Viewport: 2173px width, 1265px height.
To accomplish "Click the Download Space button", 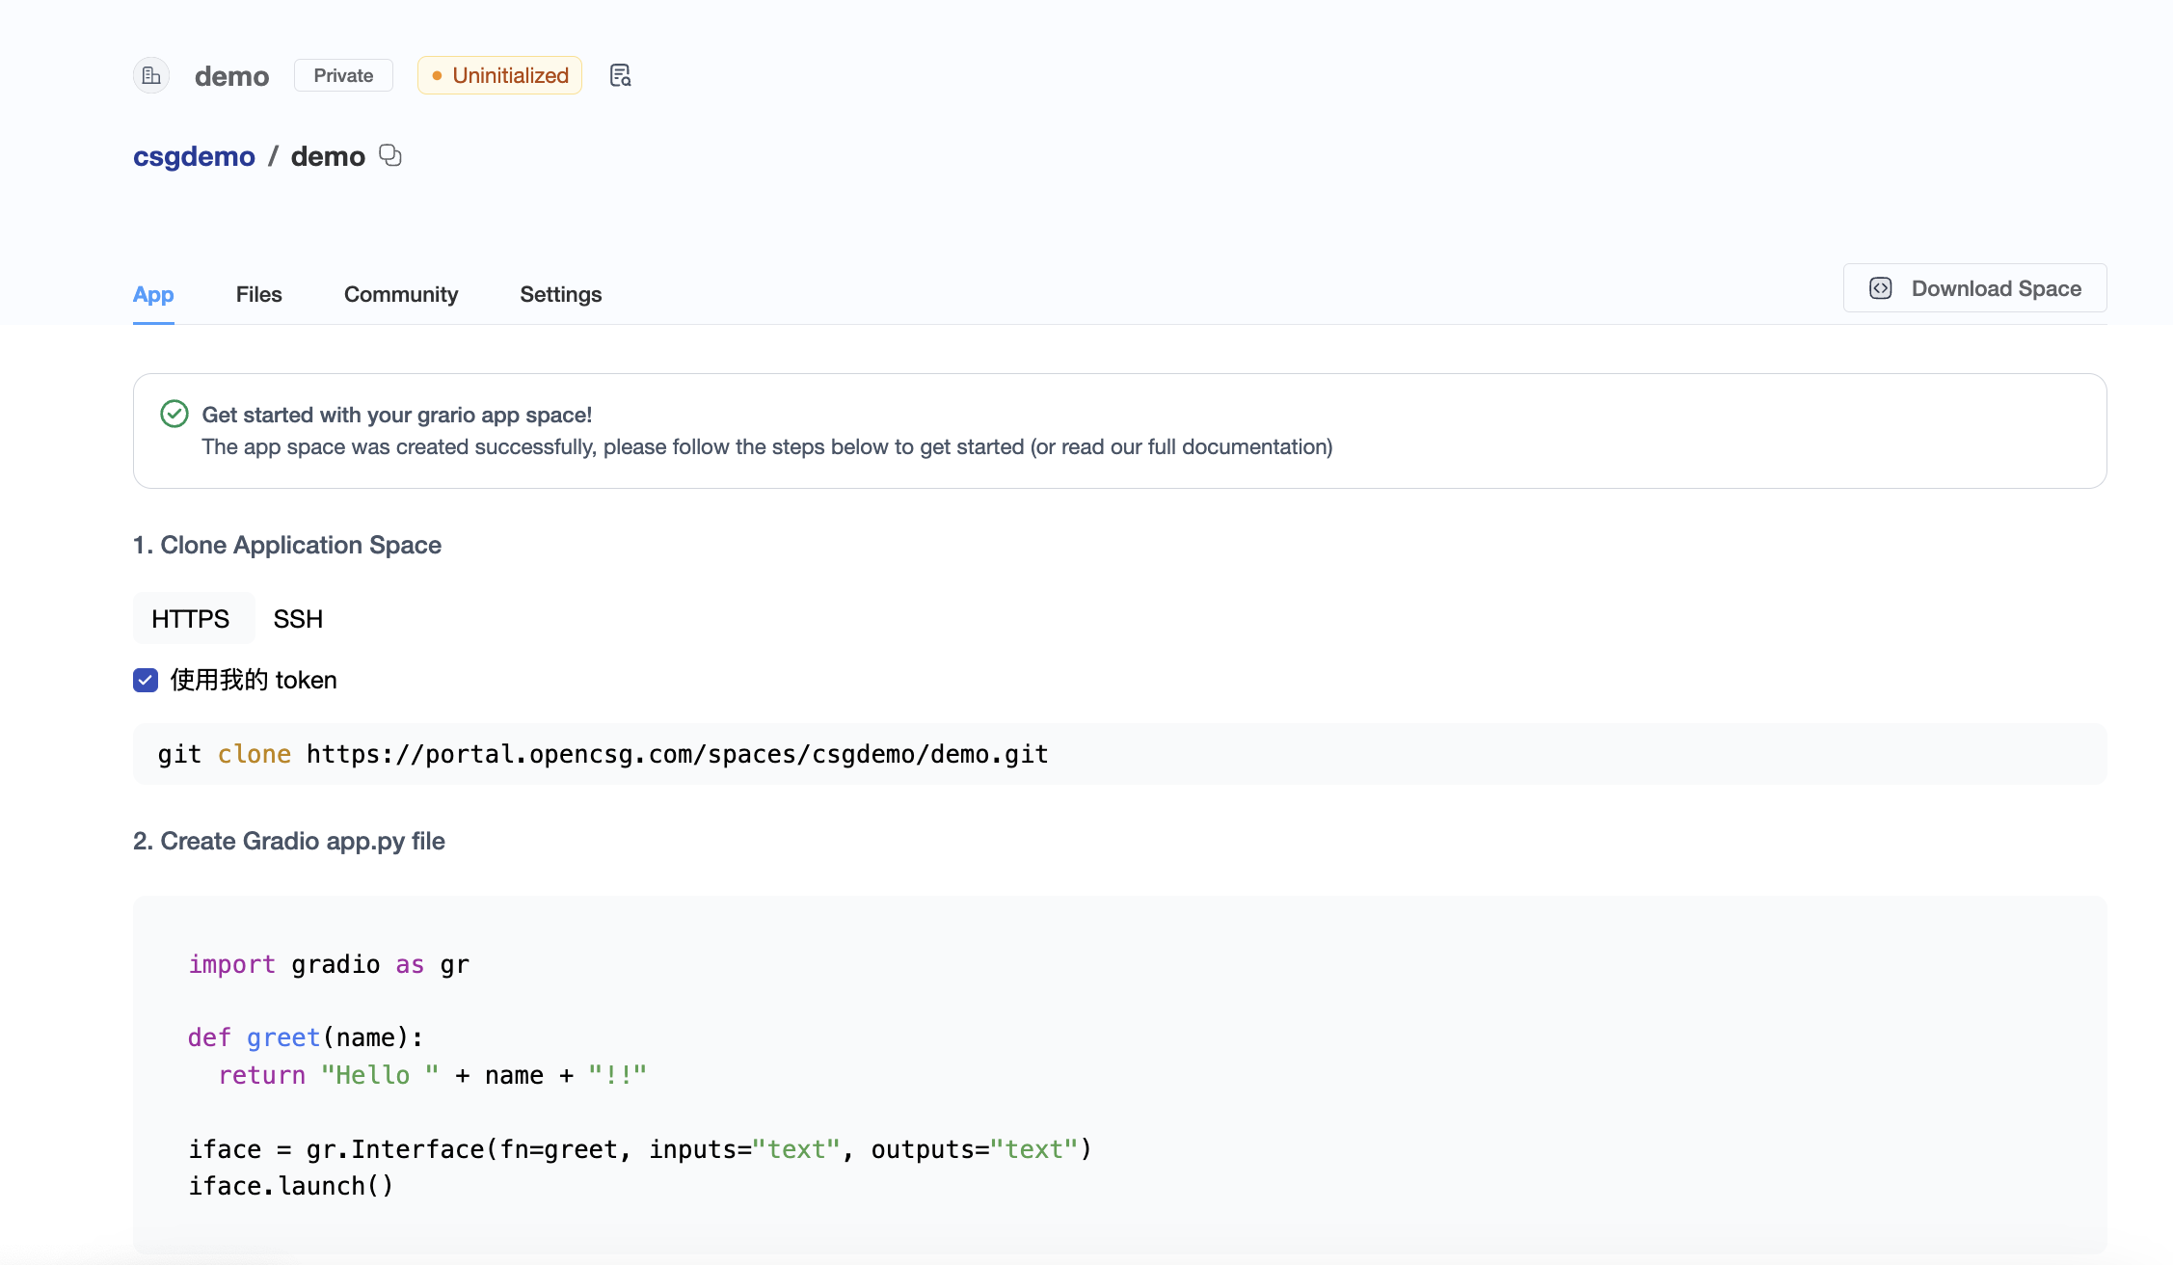I will (x=1973, y=288).
